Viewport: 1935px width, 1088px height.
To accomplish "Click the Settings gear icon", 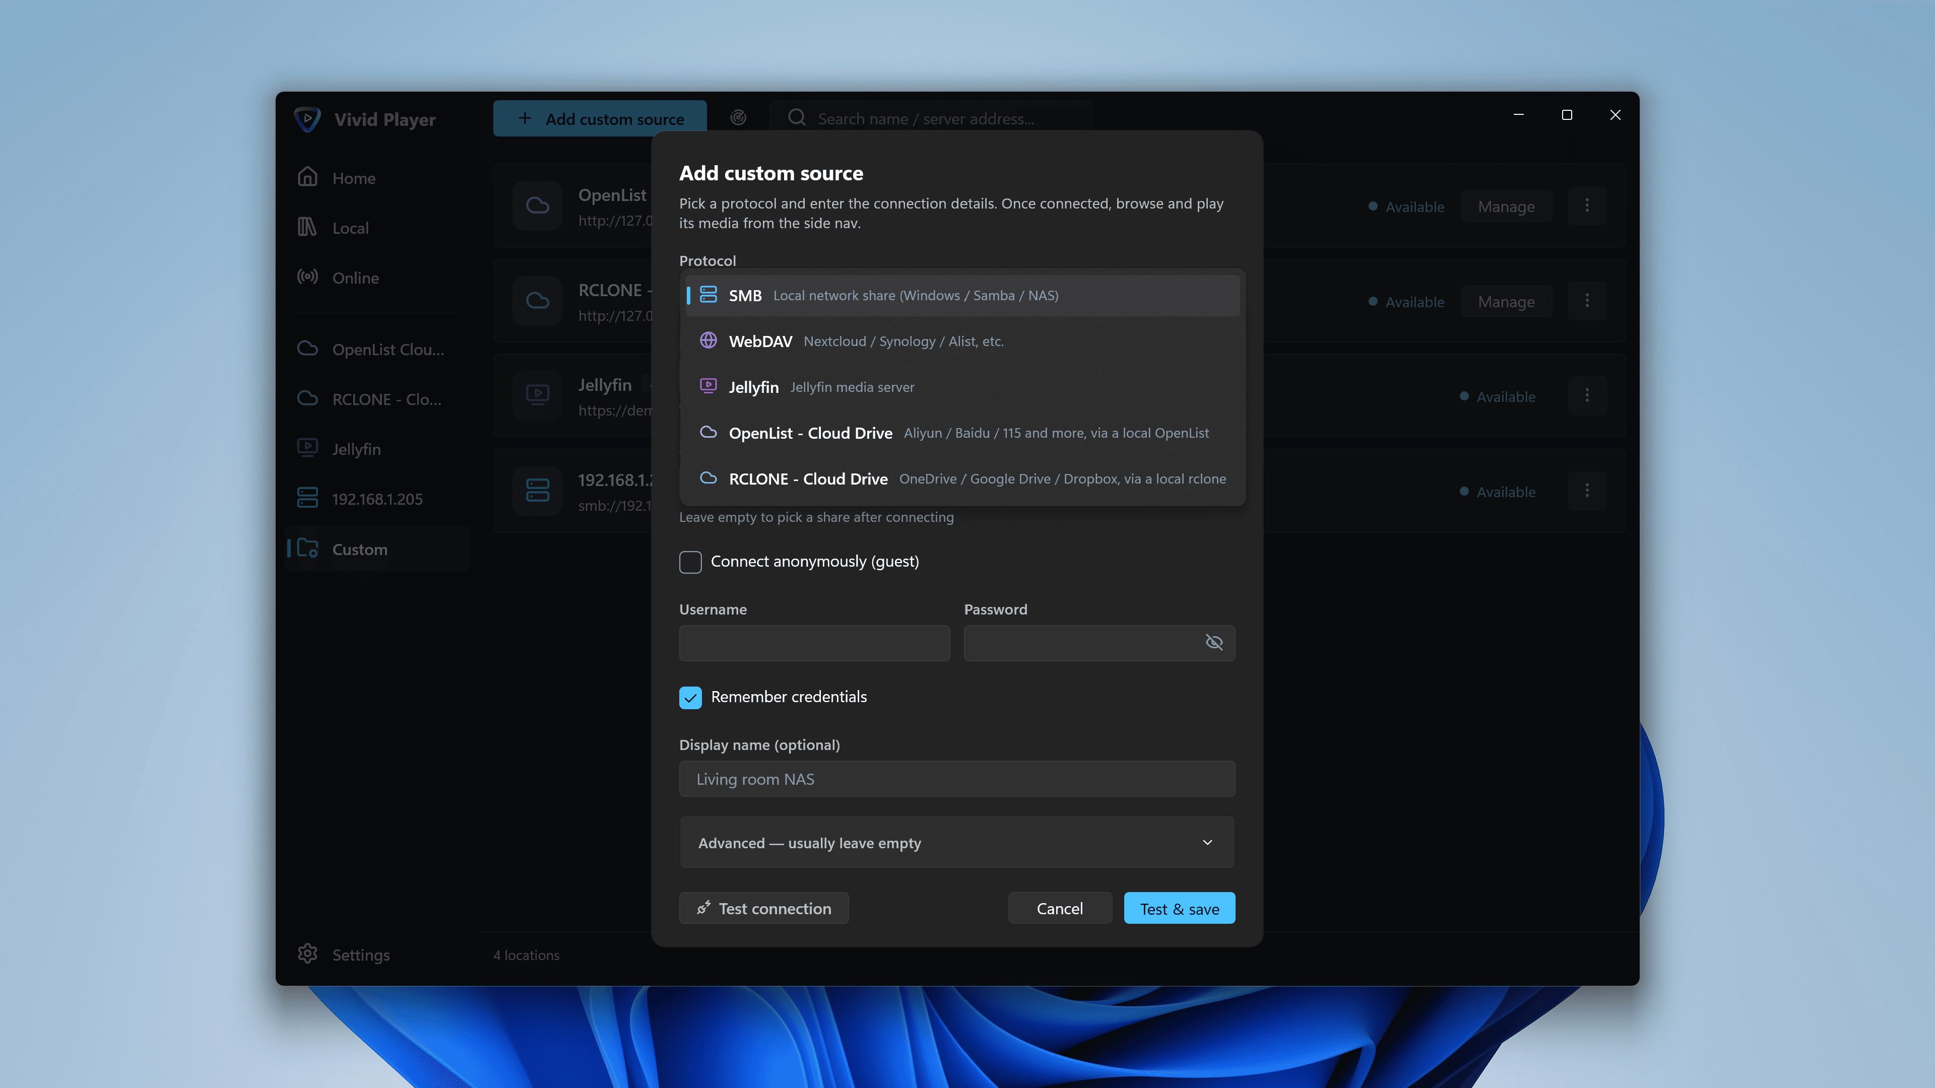I will pyautogui.click(x=307, y=954).
